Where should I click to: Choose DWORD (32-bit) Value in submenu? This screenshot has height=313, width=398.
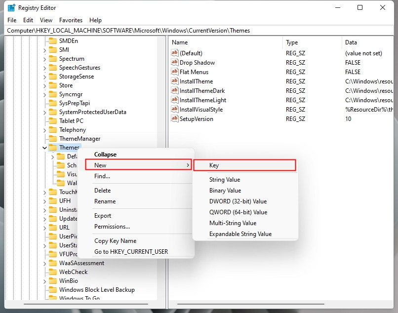click(245, 201)
